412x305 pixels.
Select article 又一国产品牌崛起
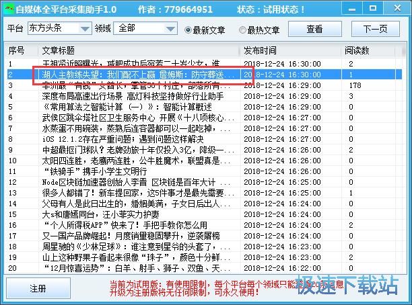tap(131, 236)
